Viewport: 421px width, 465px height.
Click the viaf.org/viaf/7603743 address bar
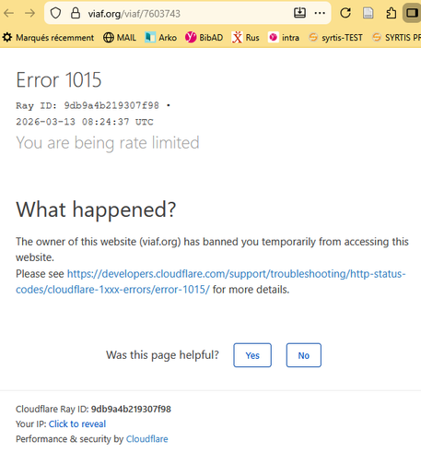[x=187, y=13]
